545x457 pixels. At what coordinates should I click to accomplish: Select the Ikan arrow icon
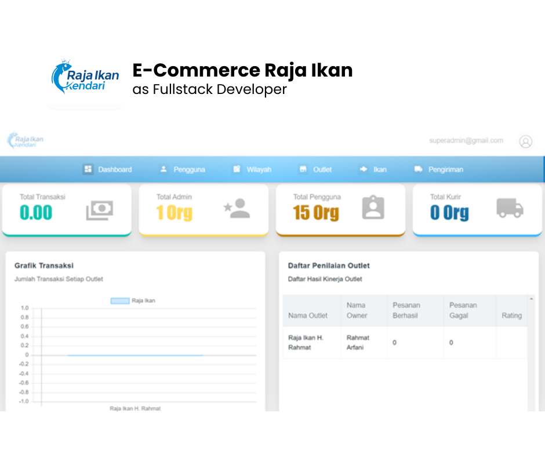[363, 169]
